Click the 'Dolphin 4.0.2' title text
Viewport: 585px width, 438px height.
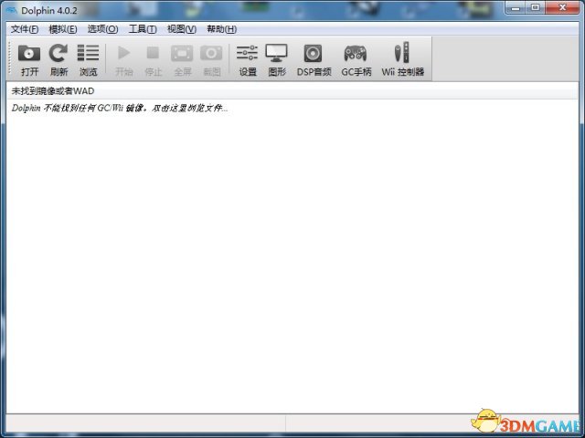point(49,10)
